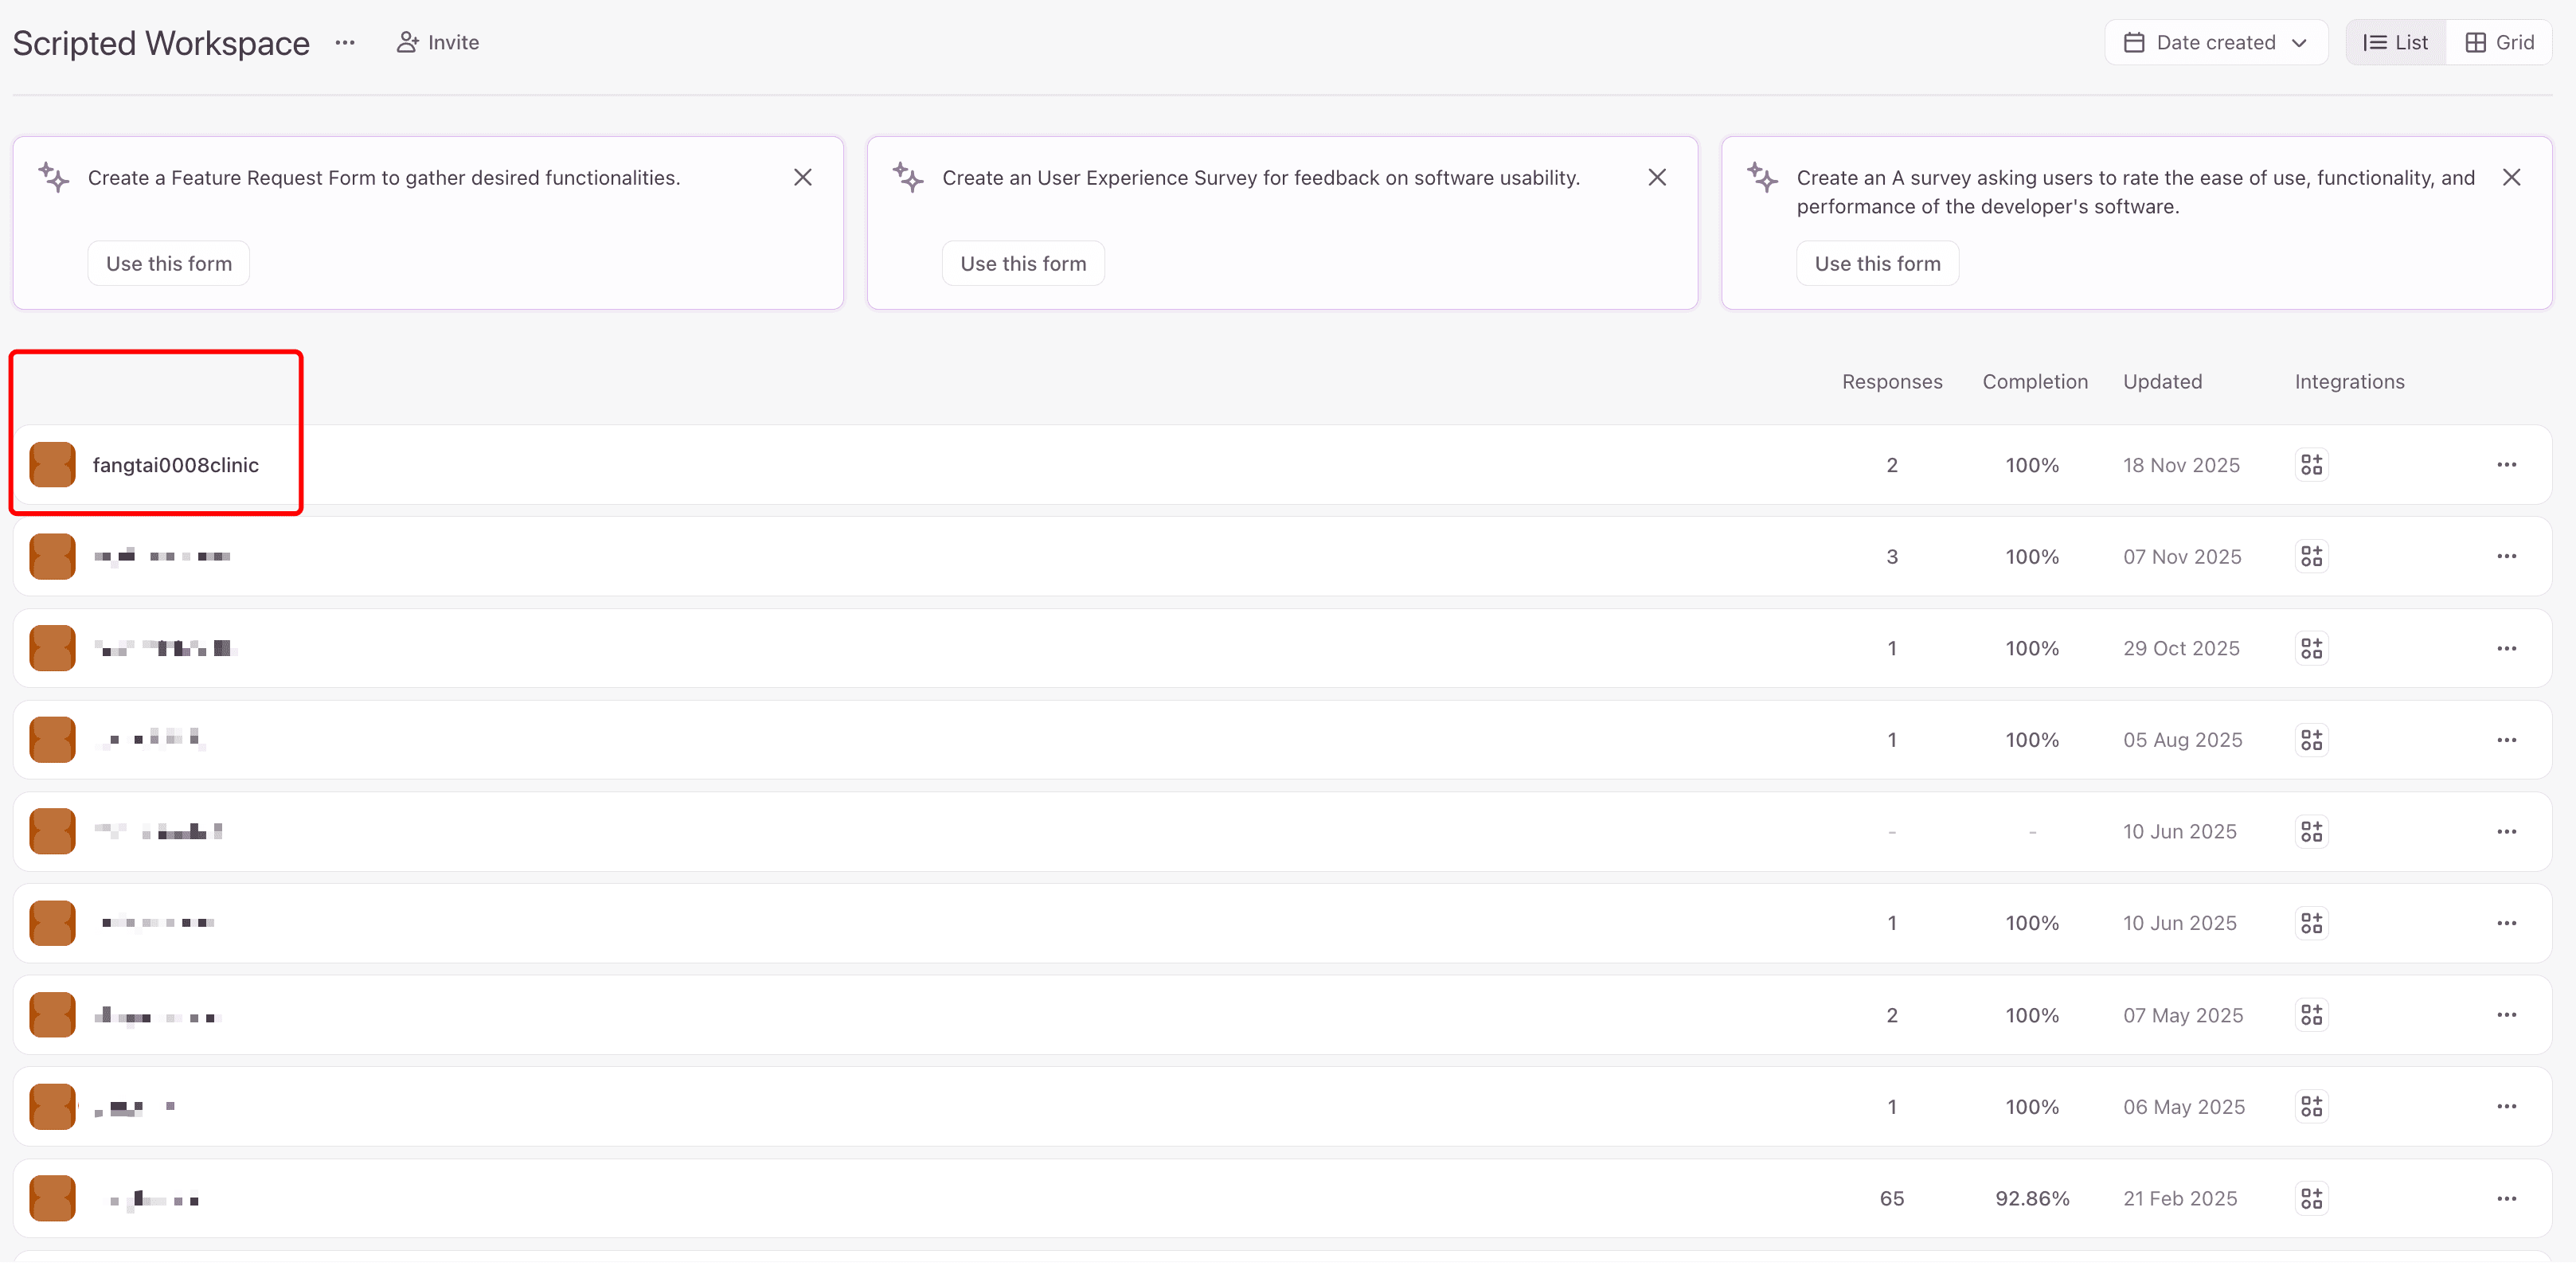Open more options for the 07 May 2025 form

[2505, 1016]
